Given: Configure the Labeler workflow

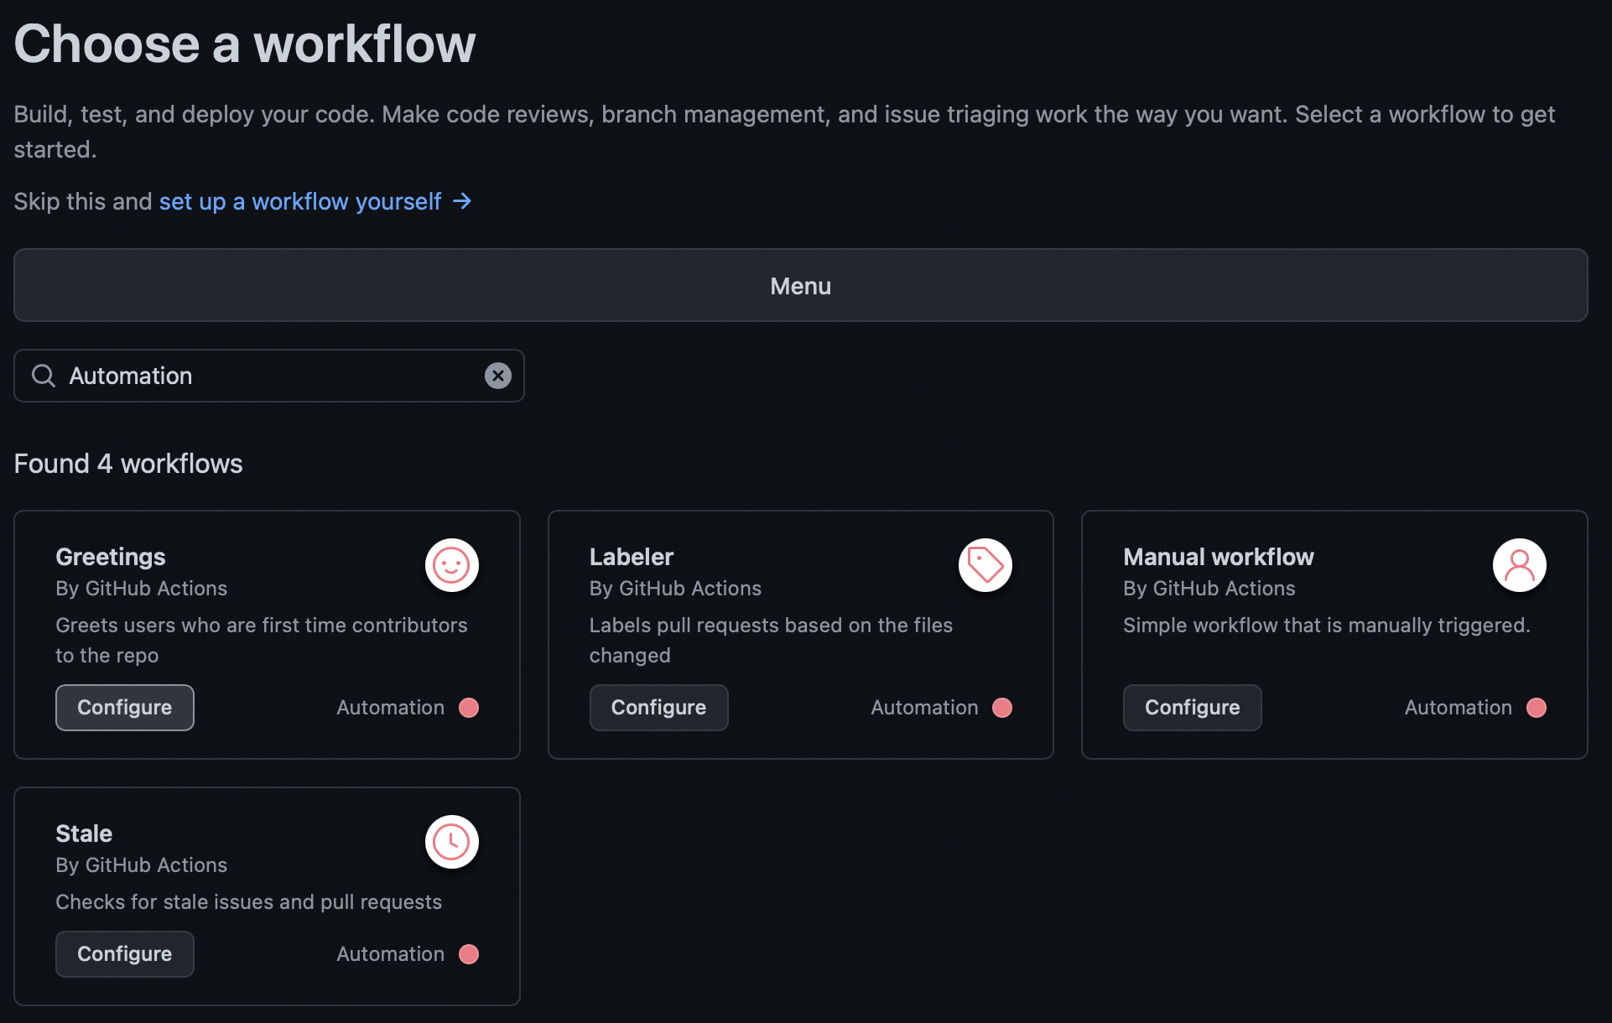Looking at the screenshot, I should (x=658, y=707).
